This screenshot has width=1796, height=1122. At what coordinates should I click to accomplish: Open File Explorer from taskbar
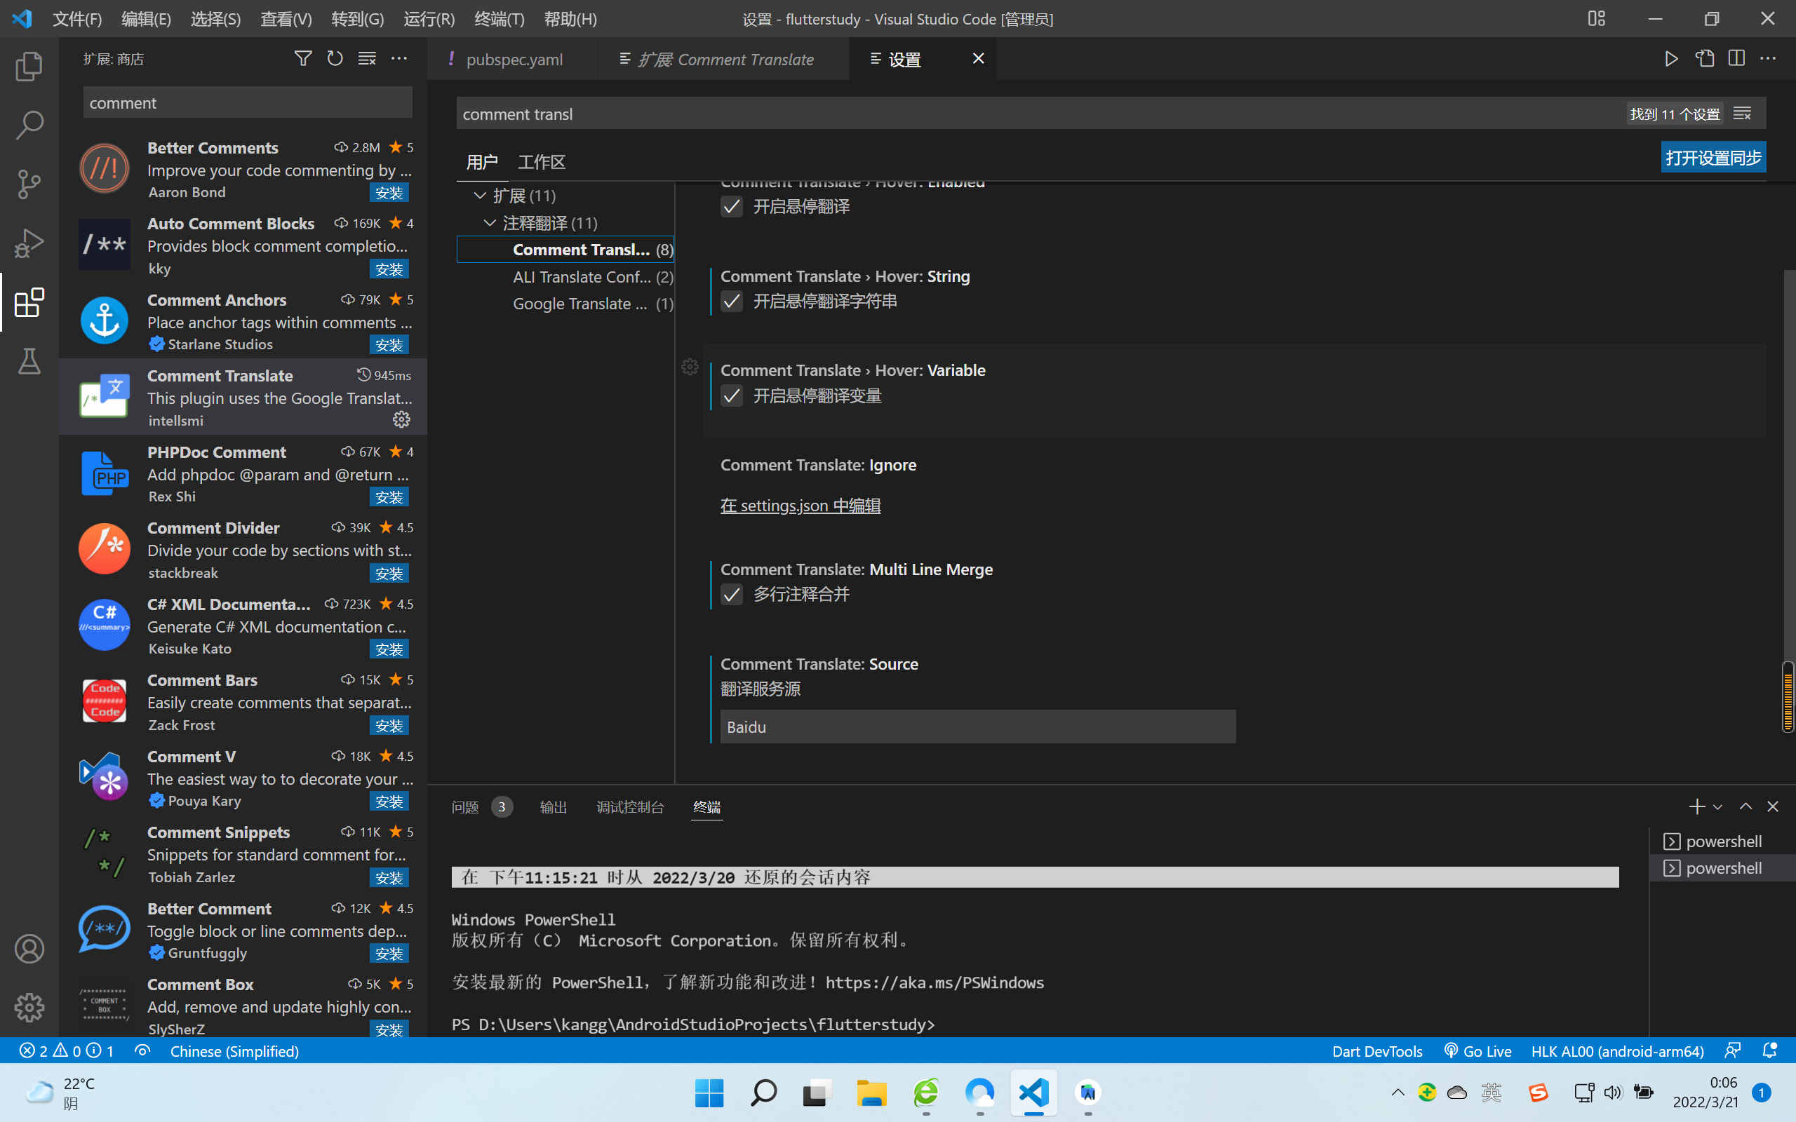click(x=871, y=1093)
